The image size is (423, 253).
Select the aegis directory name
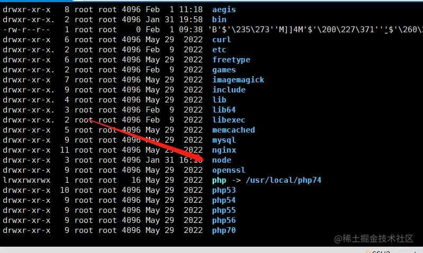point(224,10)
